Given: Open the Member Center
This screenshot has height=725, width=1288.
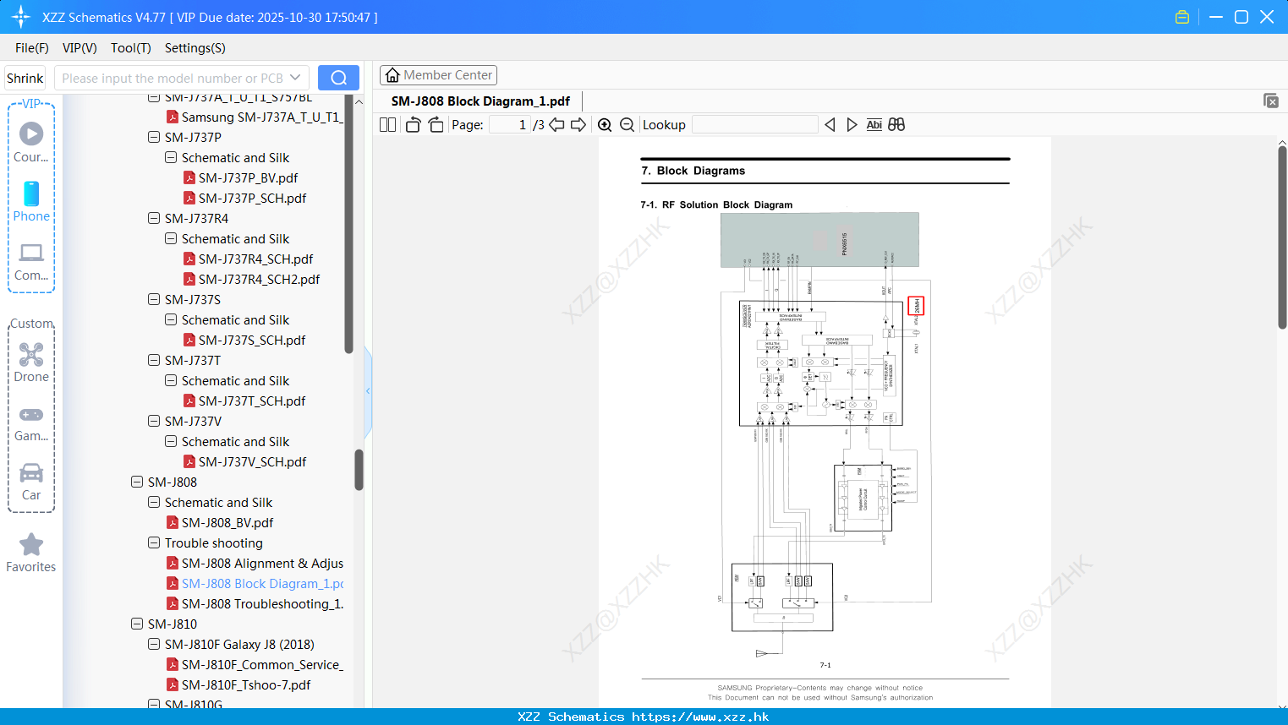Looking at the screenshot, I should click(438, 74).
